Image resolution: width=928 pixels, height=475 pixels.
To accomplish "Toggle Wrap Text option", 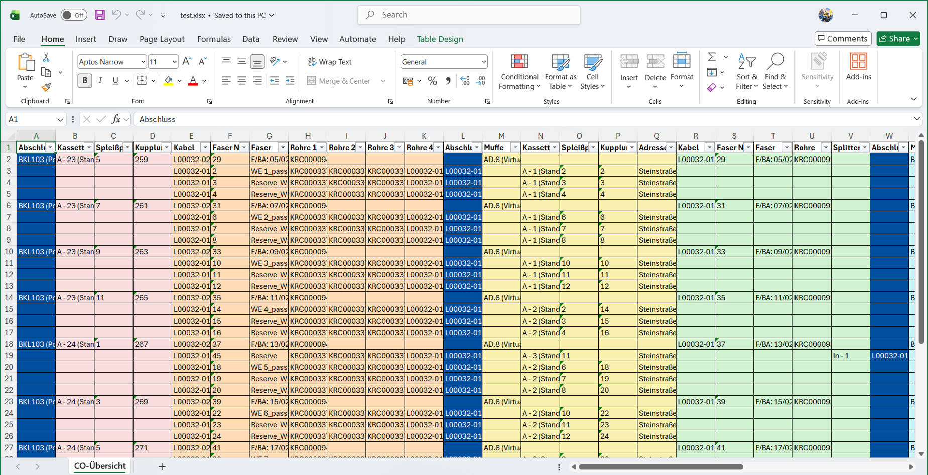I will (330, 62).
